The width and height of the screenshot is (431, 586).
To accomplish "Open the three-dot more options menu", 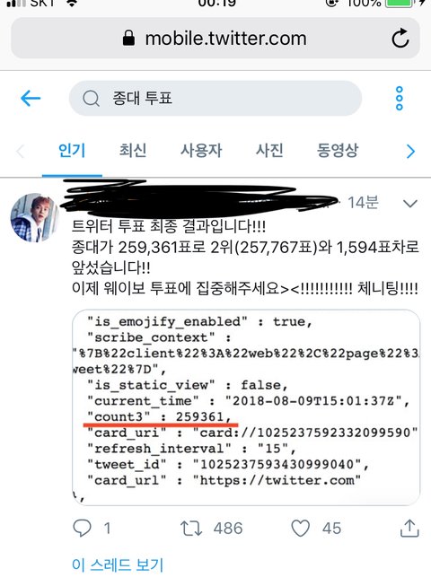I will pyautogui.click(x=400, y=99).
